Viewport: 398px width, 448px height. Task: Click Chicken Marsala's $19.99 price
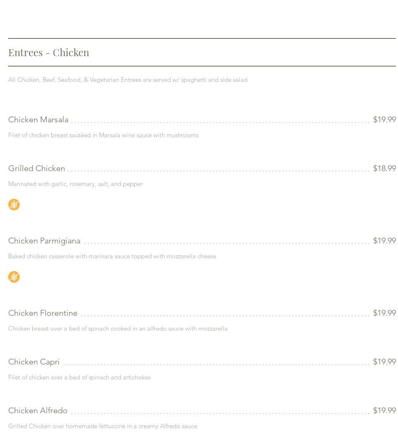coord(384,119)
